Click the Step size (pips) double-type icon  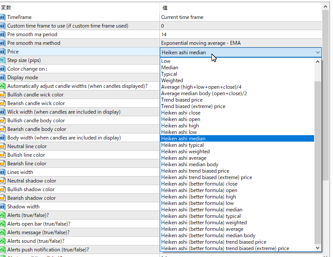click(x=3, y=60)
